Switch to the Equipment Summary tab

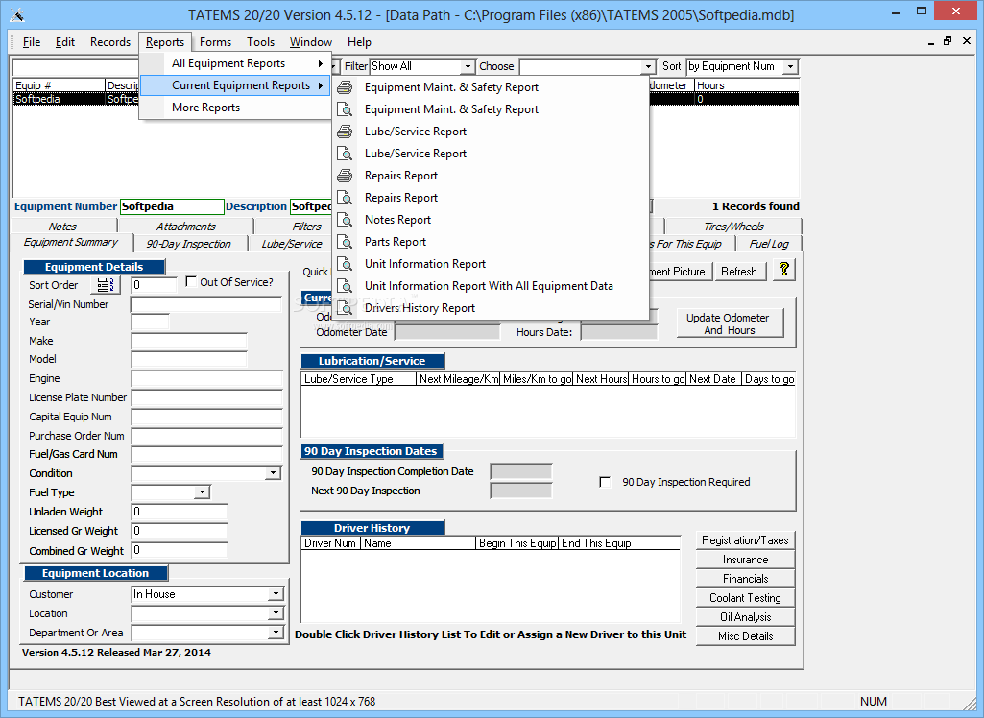71,242
